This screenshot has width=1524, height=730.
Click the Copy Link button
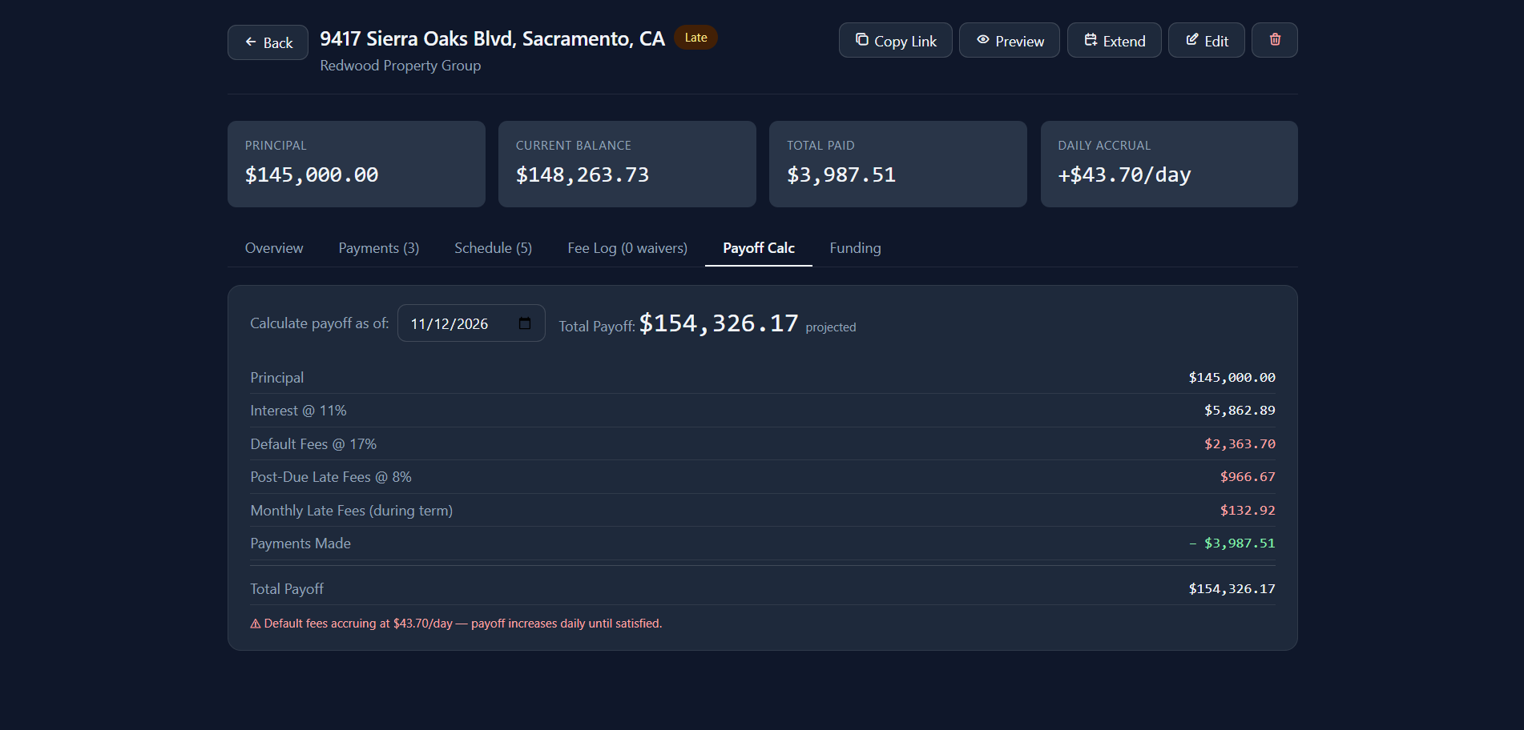[895, 40]
